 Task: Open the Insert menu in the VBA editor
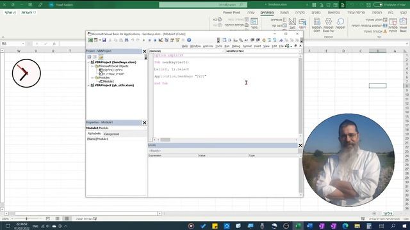tap(258, 46)
